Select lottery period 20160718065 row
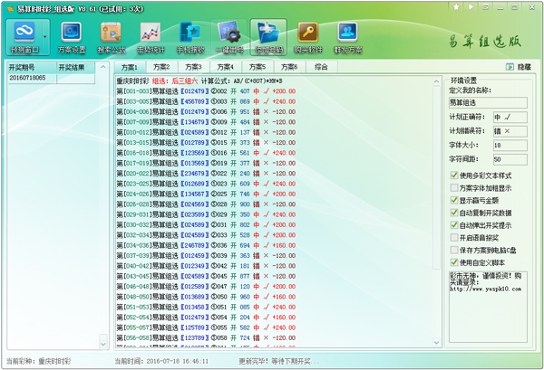 [x=25, y=79]
